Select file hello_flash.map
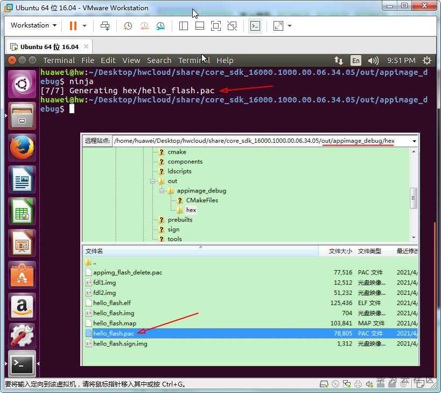 tap(250, 323)
